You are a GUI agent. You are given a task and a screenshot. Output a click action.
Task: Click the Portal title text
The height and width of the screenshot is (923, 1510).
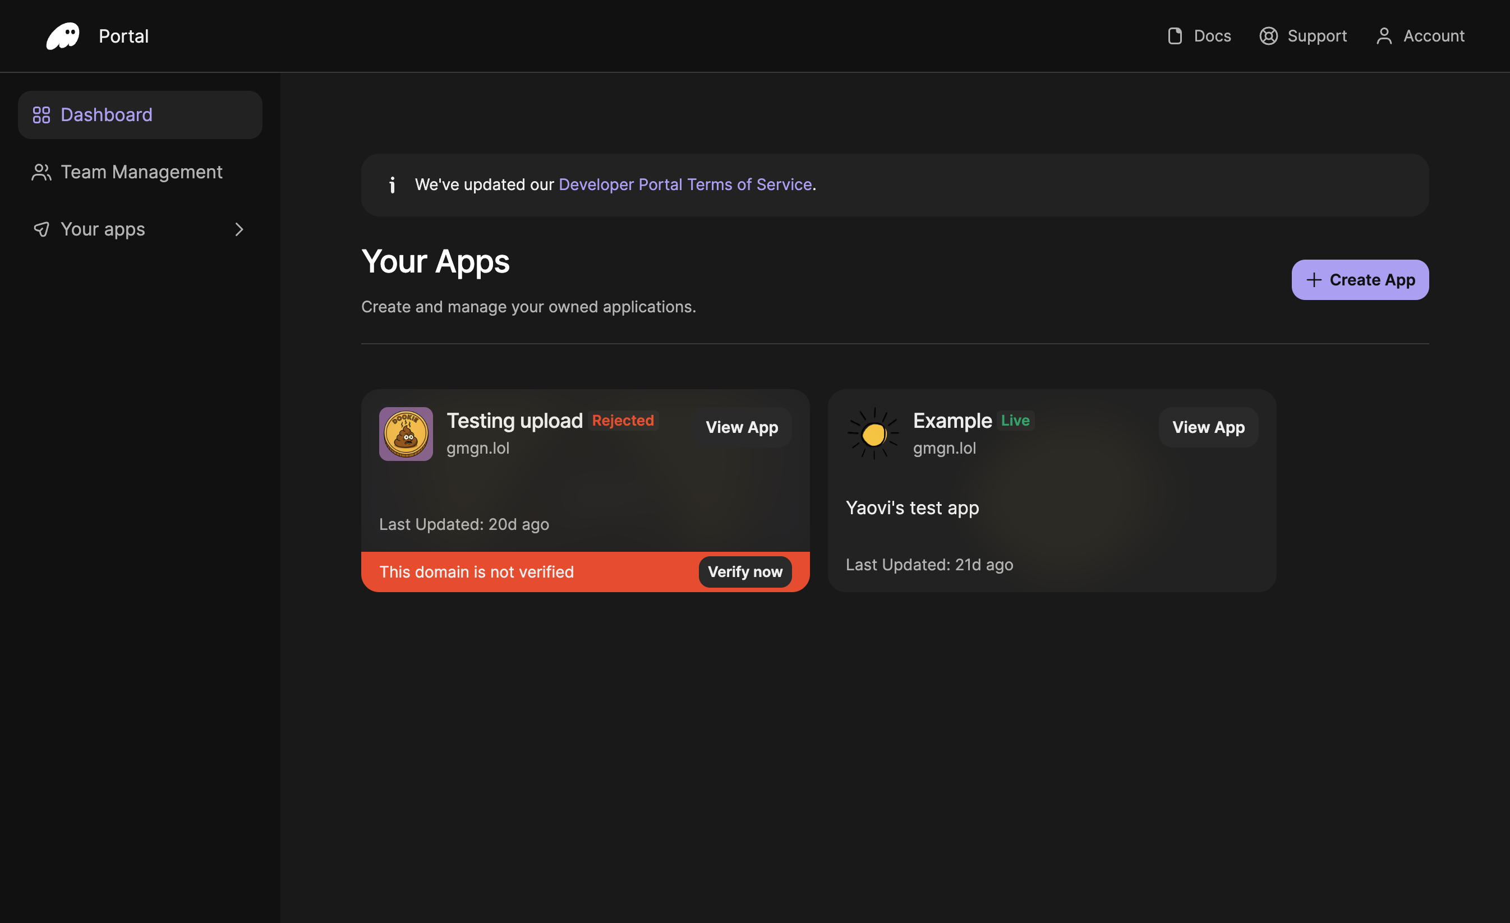click(x=124, y=36)
